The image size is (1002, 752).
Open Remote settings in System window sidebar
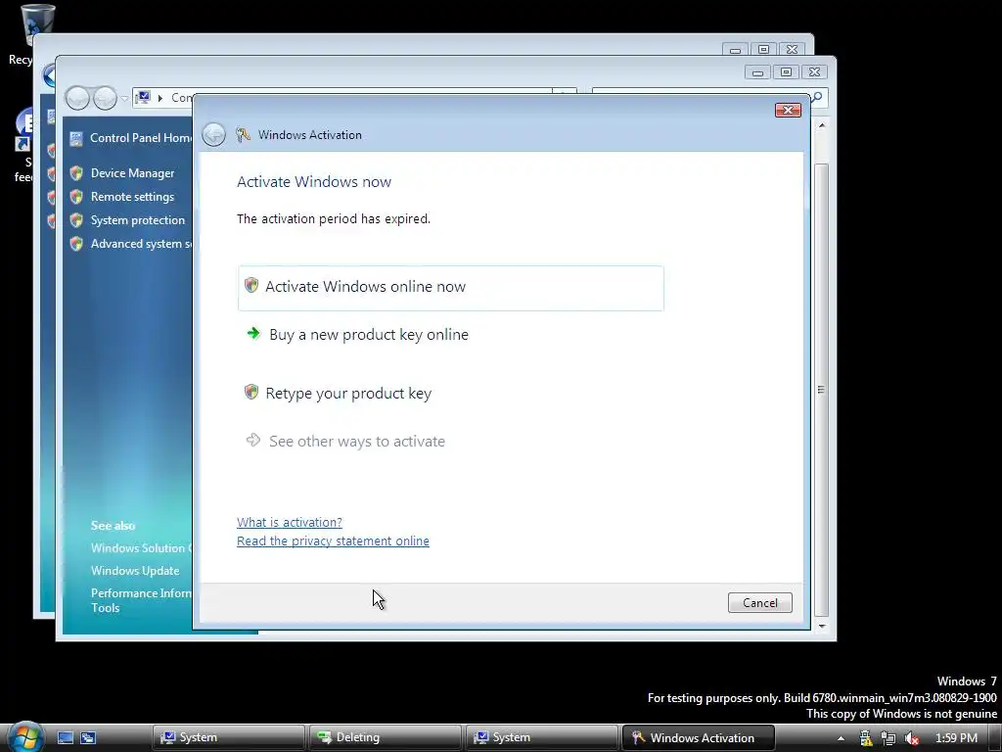tap(132, 197)
